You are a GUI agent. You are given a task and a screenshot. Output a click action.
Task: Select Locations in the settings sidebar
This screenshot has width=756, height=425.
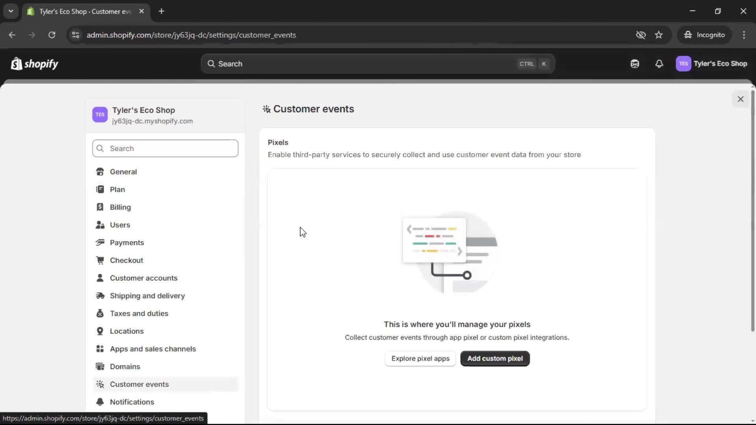(x=127, y=331)
